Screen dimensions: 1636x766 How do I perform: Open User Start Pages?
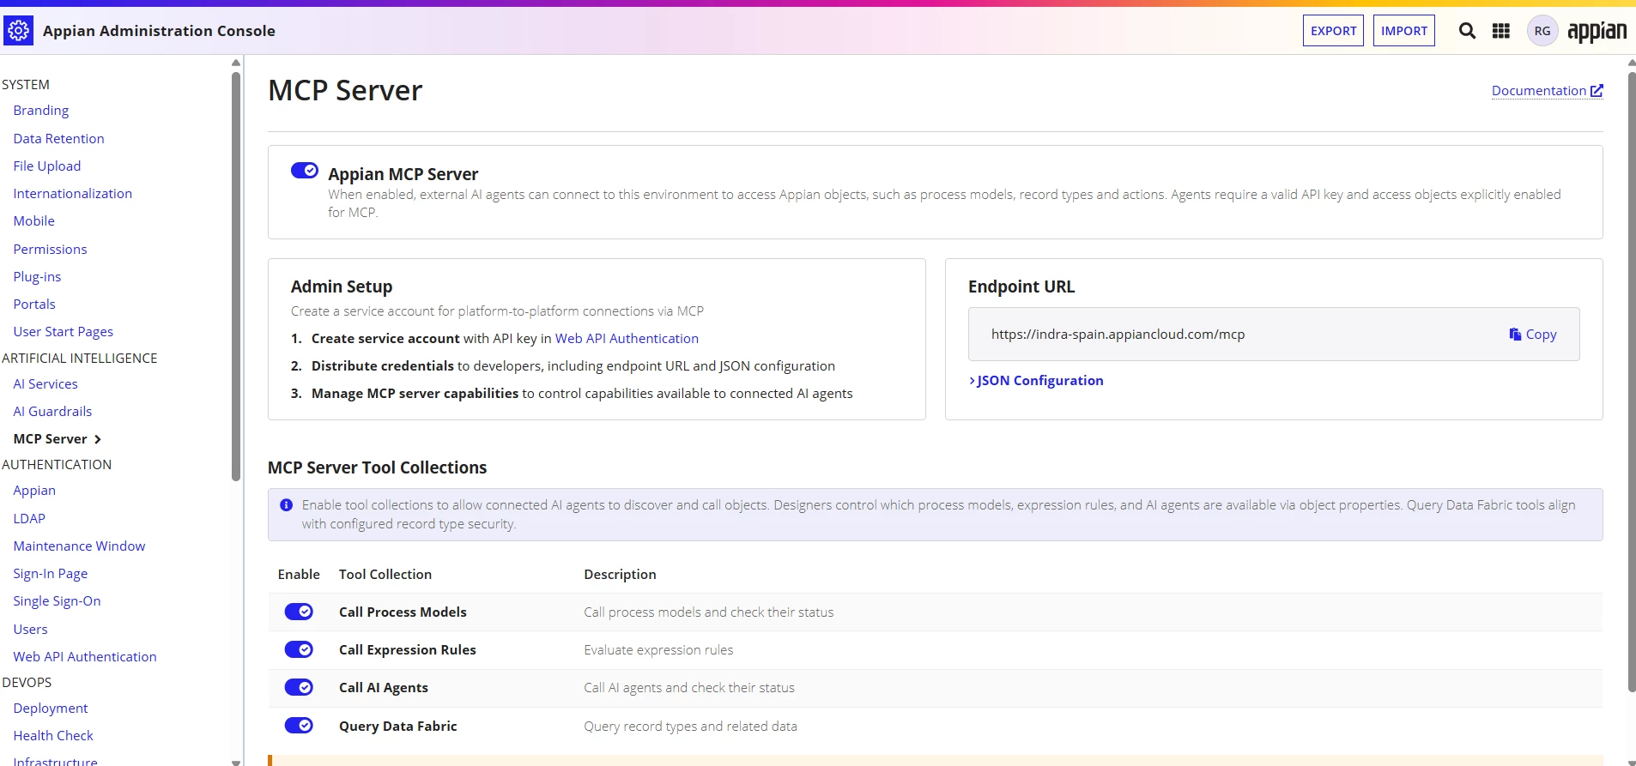(x=64, y=332)
